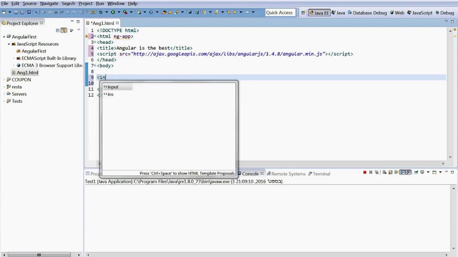Open the Run button dropdown arrow
This screenshot has width=458, height=257.
[x=119, y=12]
